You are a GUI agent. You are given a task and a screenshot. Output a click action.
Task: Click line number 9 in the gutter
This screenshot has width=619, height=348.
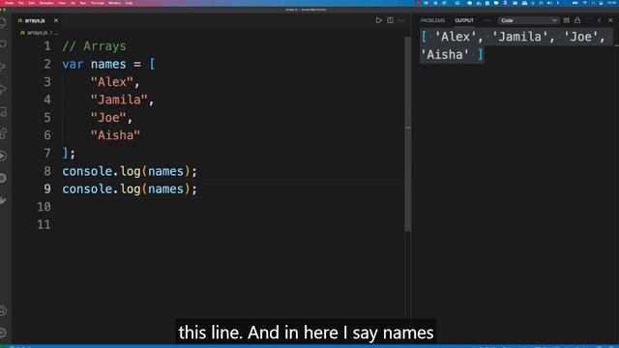(x=47, y=189)
